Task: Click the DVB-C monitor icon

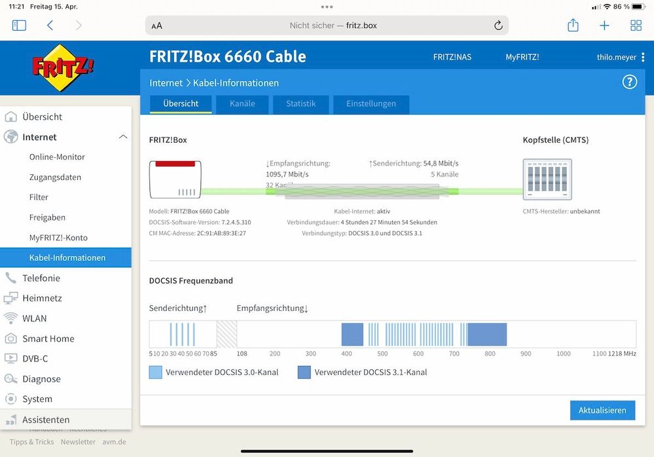Action: [x=11, y=358]
